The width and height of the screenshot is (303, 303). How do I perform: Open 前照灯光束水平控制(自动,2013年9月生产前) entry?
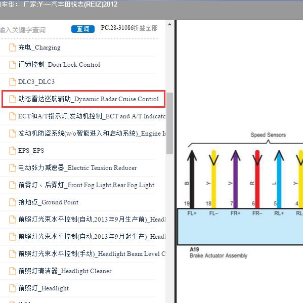92,220
